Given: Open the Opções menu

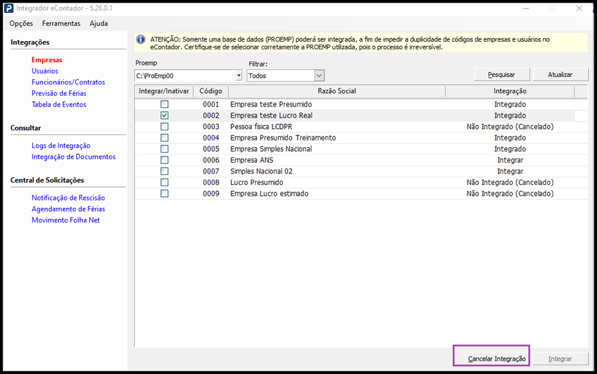Looking at the screenshot, I should pyautogui.click(x=21, y=24).
